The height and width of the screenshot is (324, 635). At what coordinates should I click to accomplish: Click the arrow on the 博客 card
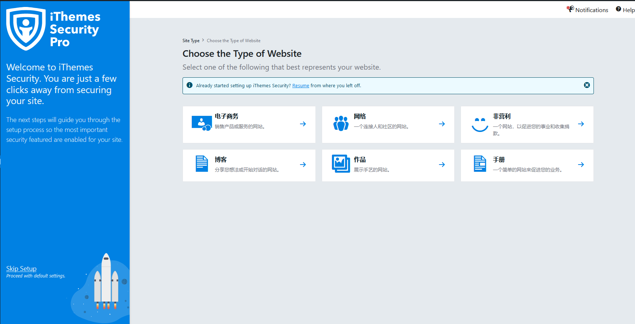pyautogui.click(x=303, y=165)
